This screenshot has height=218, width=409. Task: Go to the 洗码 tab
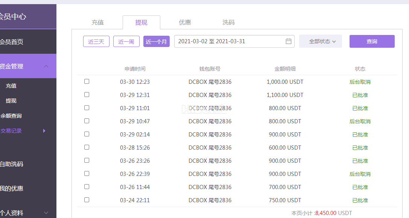click(228, 23)
